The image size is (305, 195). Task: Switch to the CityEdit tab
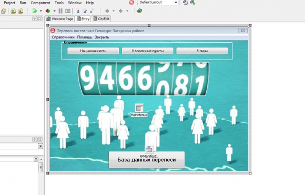pos(101,19)
